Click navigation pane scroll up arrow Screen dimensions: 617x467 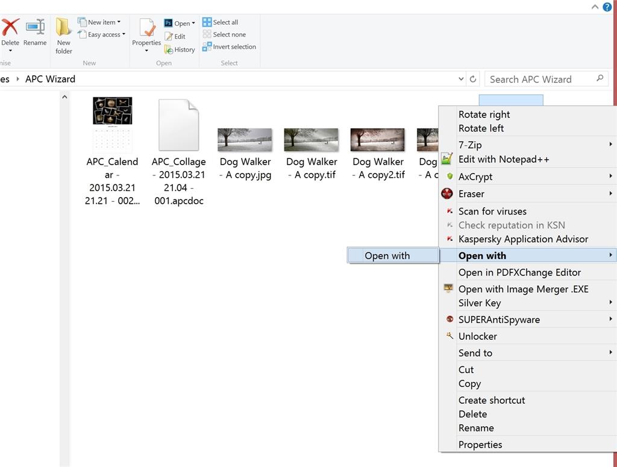[64, 97]
